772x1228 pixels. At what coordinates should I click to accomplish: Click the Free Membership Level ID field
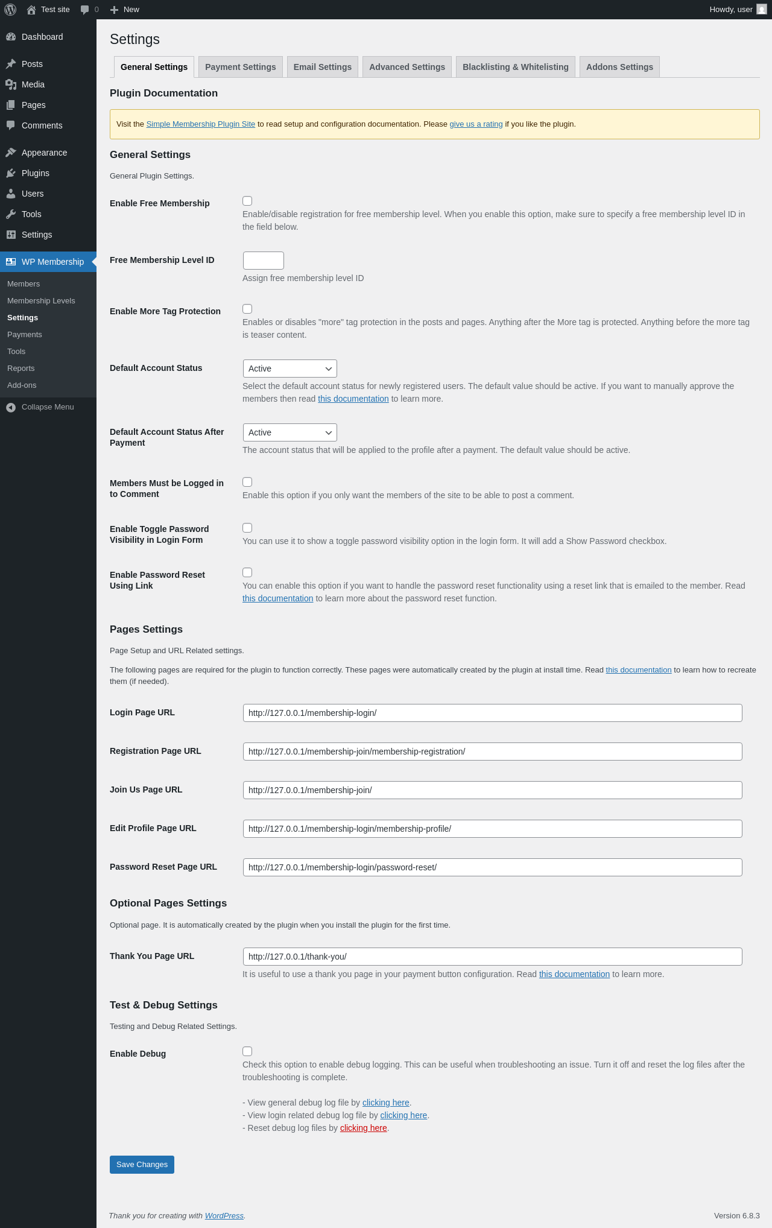click(x=263, y=261)
